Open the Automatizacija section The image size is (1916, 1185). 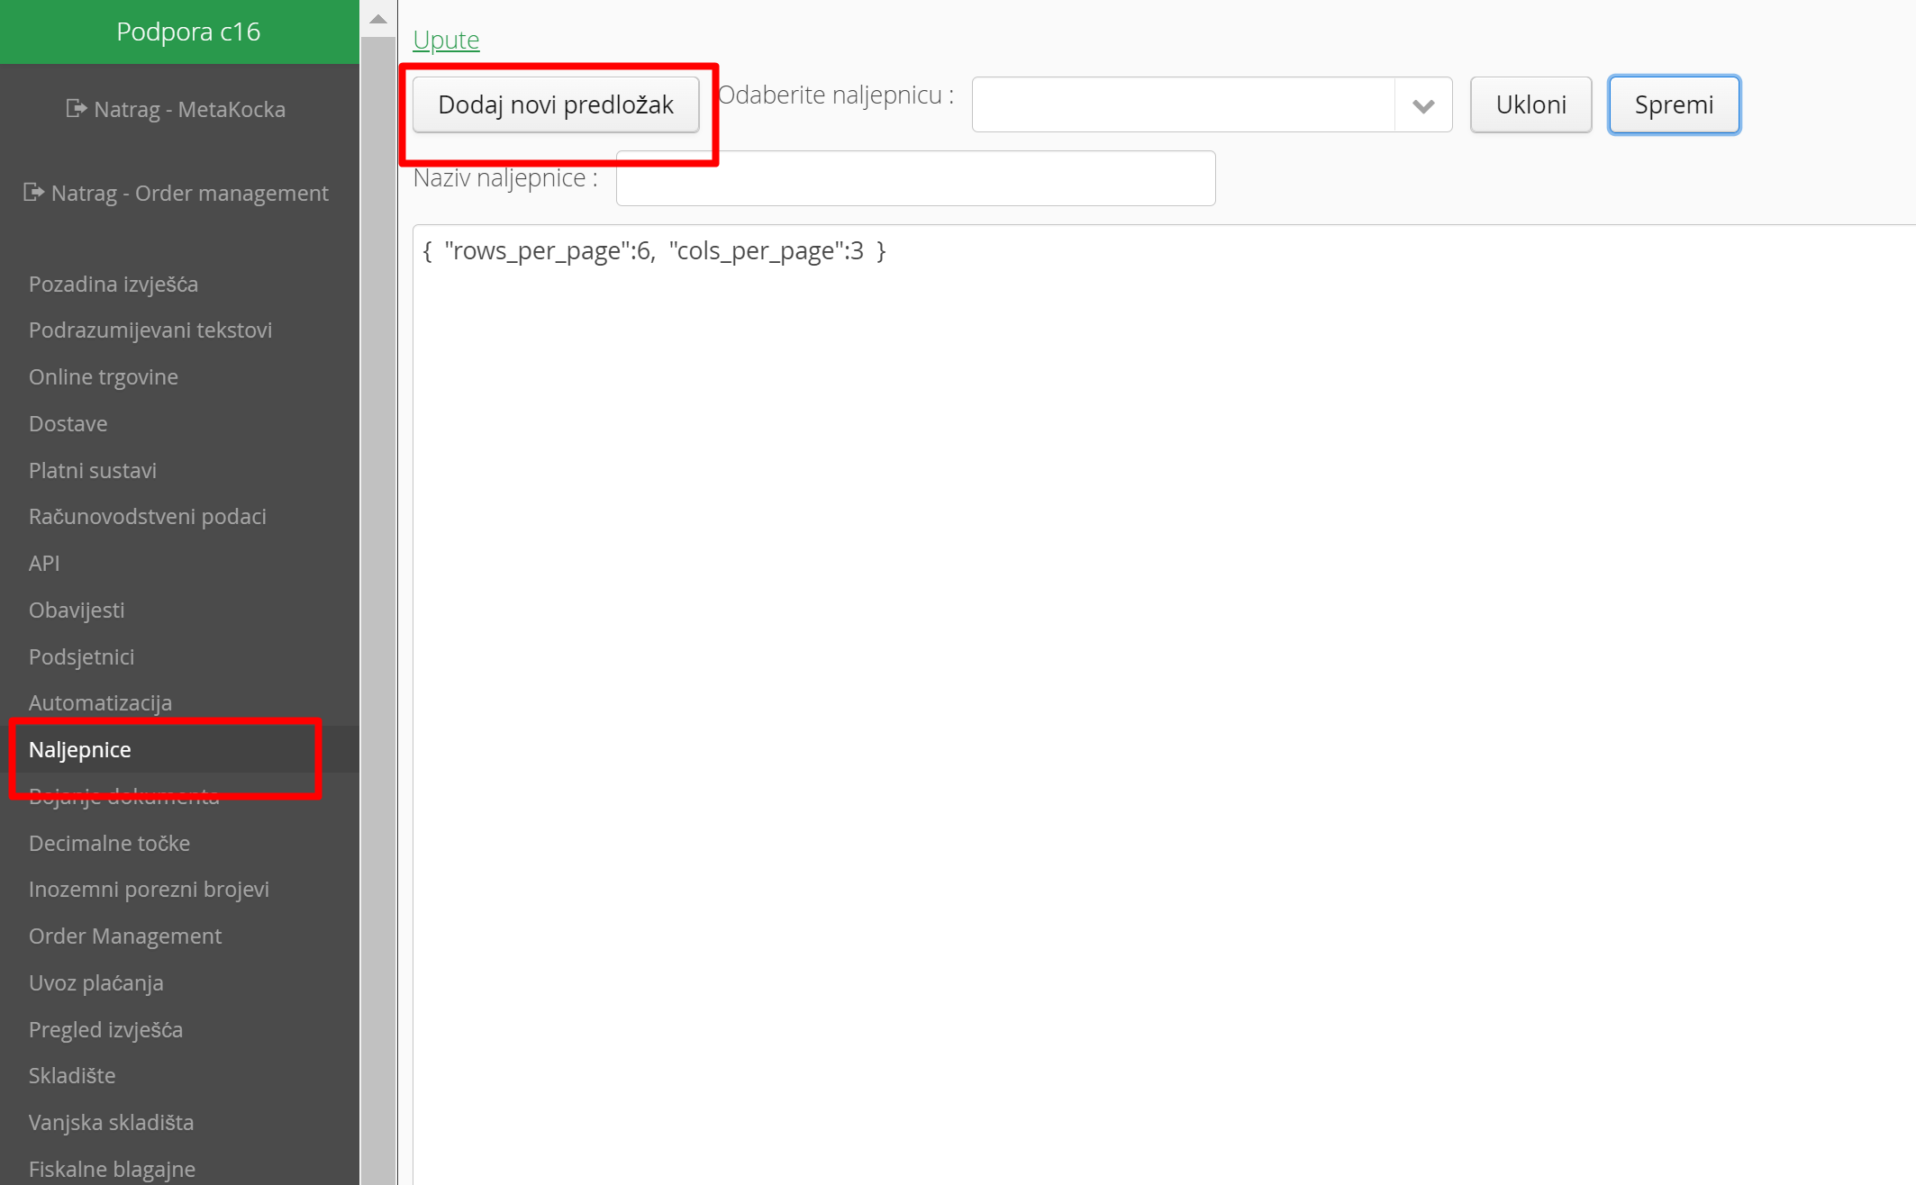coord(100,702)
